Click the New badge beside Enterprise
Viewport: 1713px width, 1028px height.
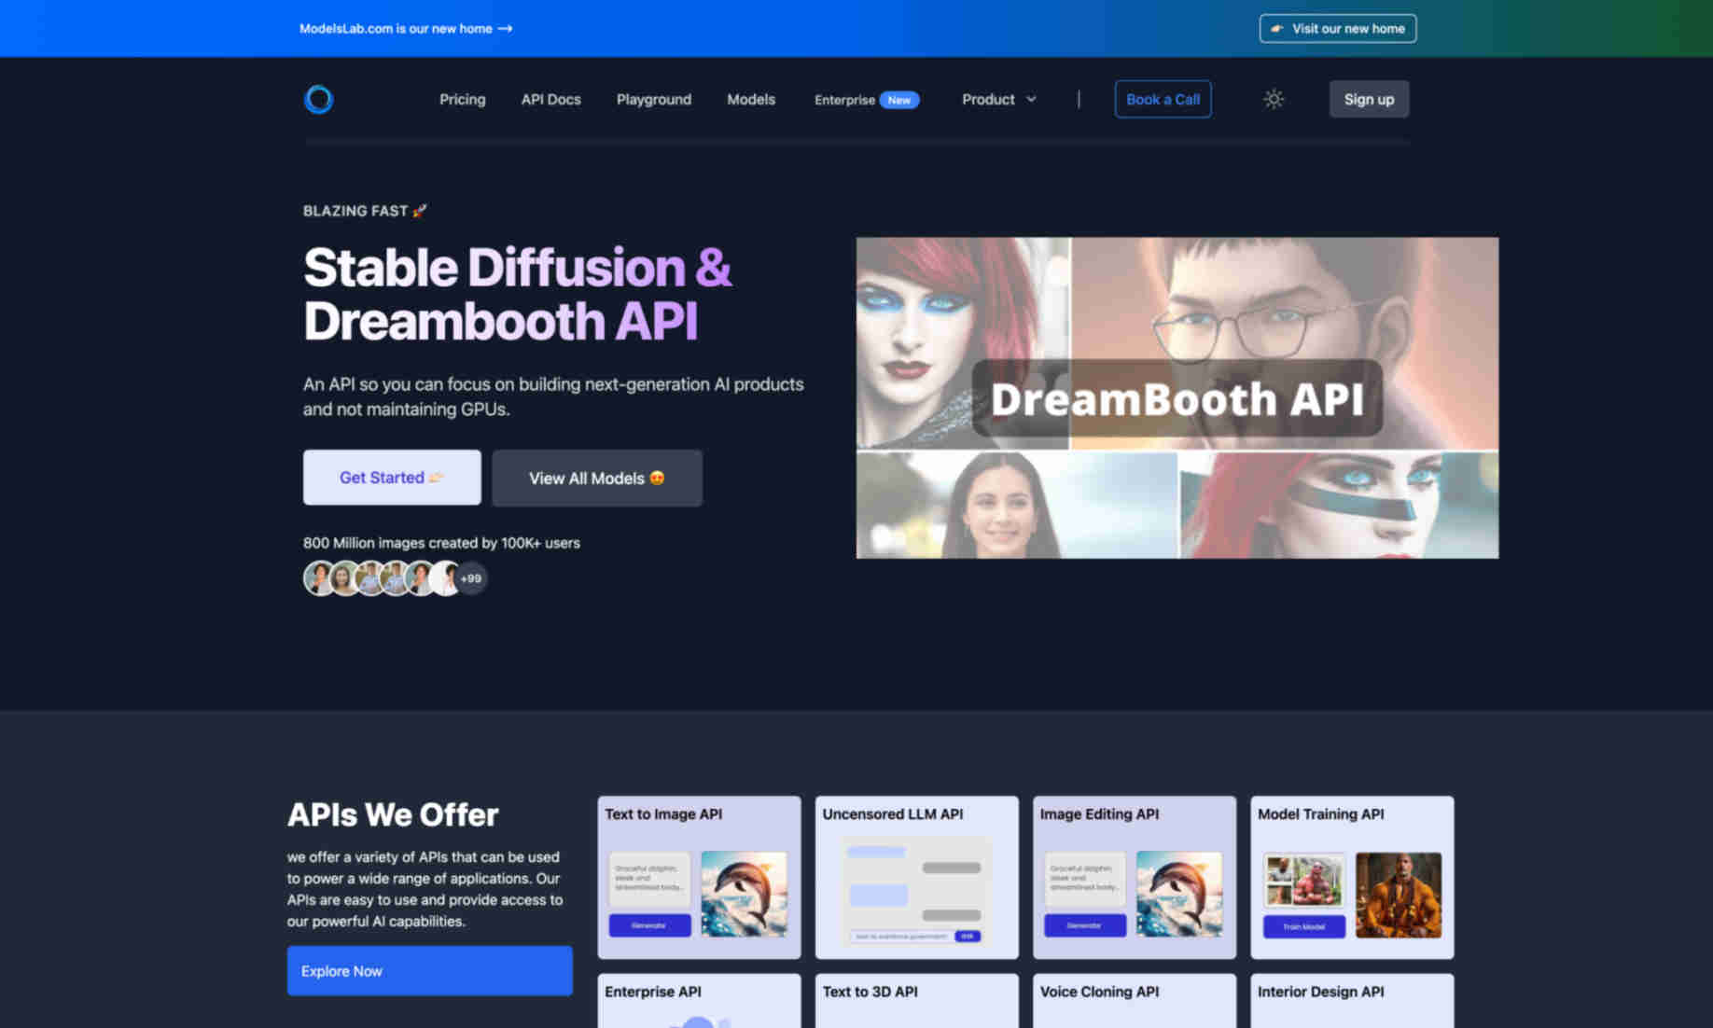pos(899,100)
